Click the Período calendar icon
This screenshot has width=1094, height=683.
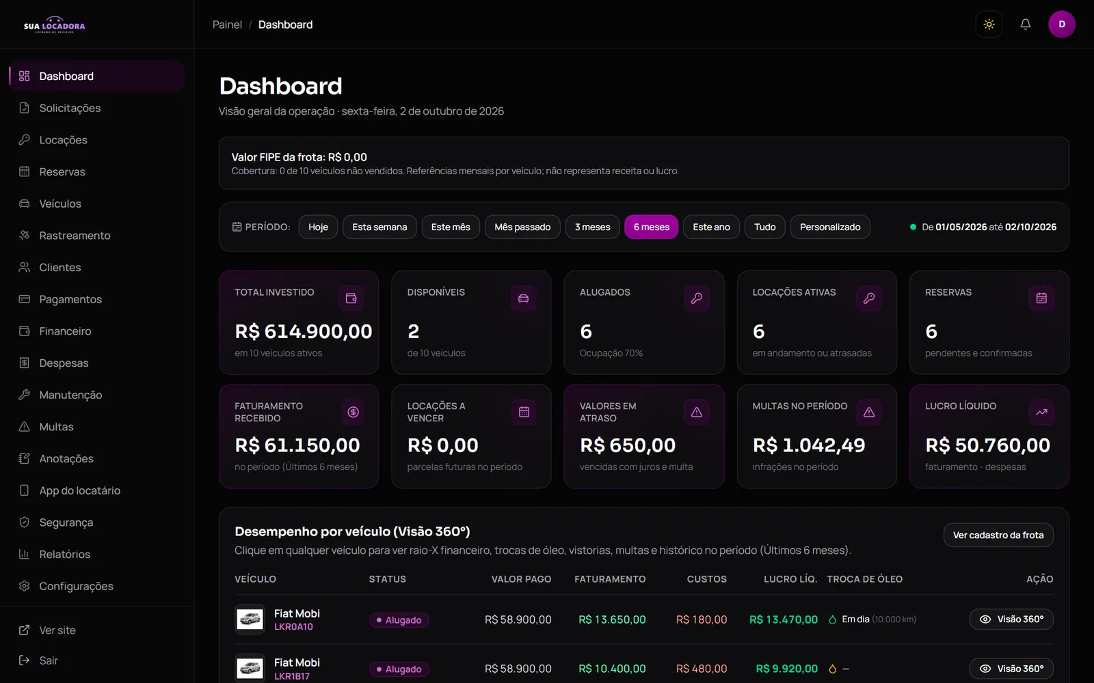coord(237,227)
